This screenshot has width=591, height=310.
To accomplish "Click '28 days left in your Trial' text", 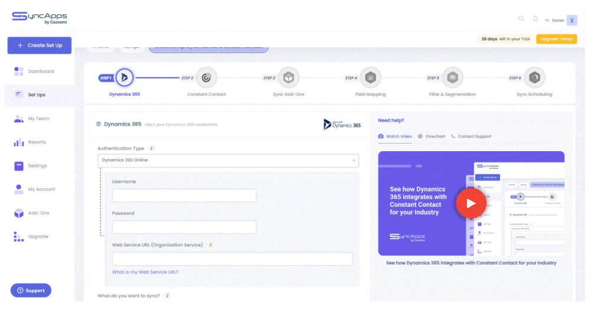I will pos(505,39).
